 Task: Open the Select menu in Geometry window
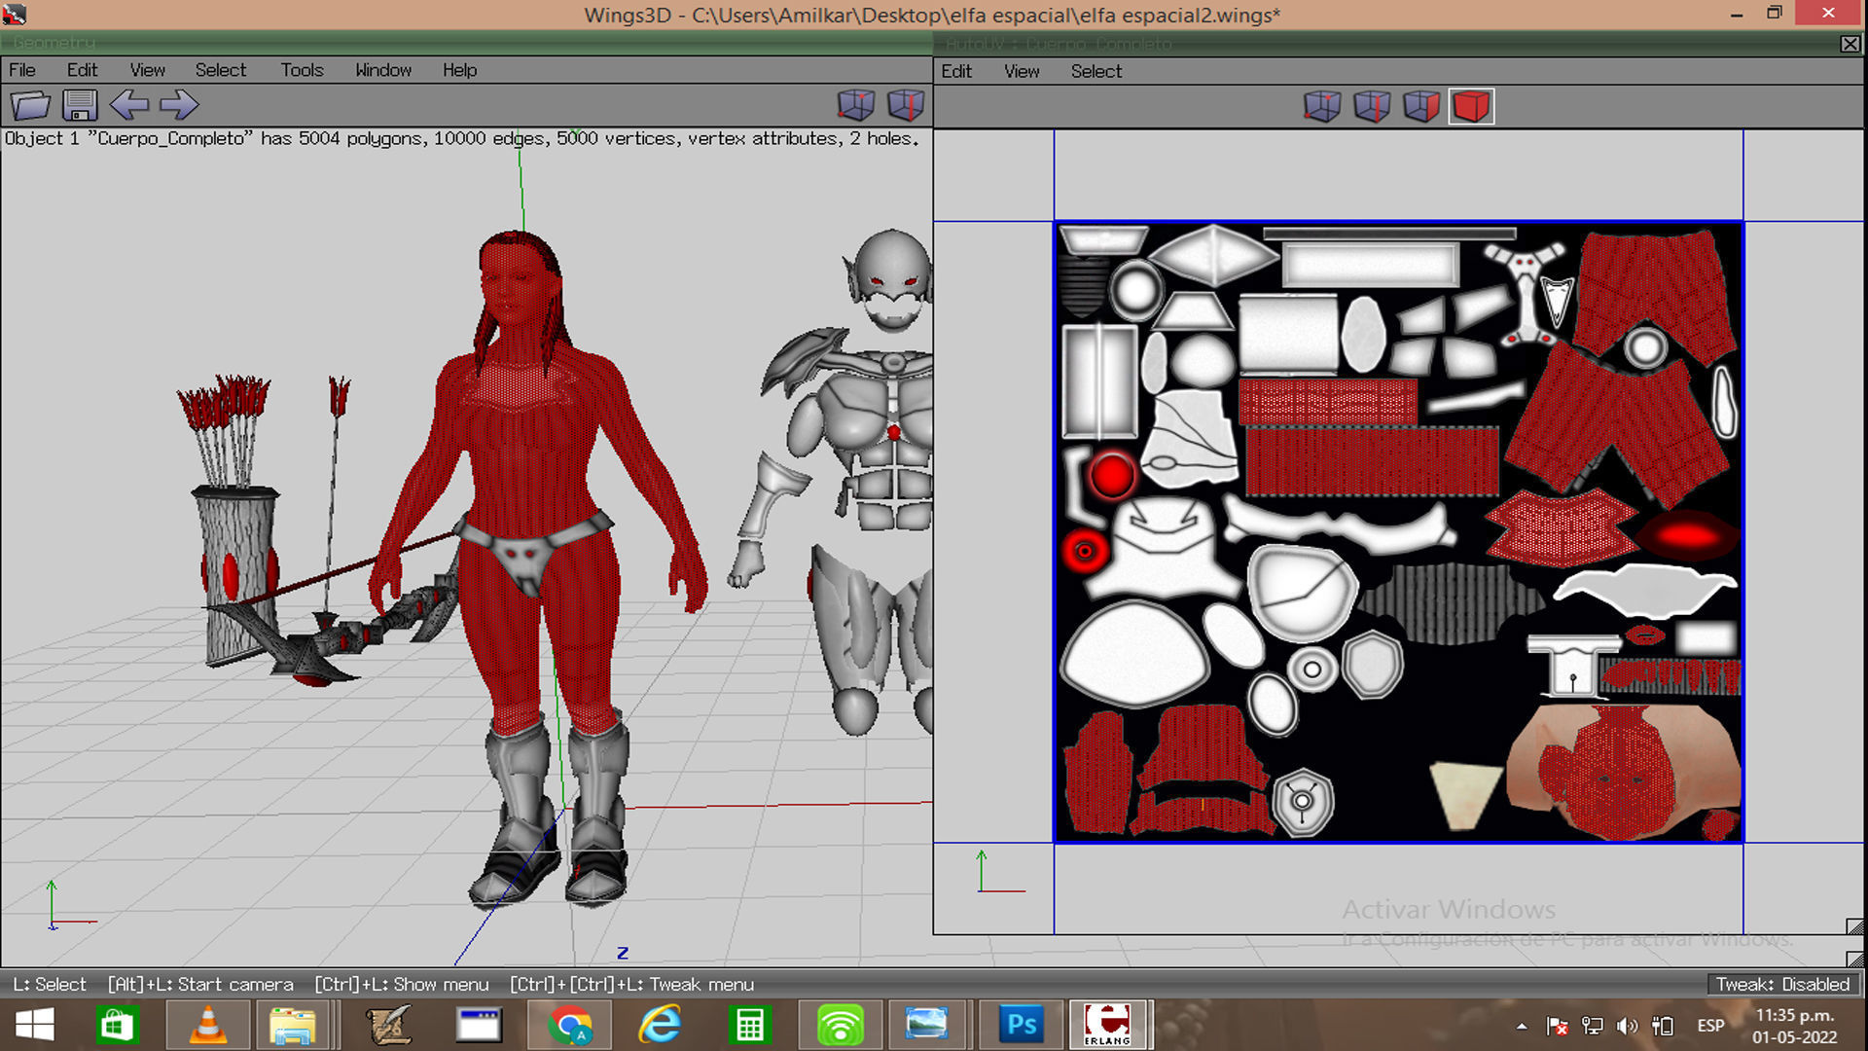click(x=221, y=70)
